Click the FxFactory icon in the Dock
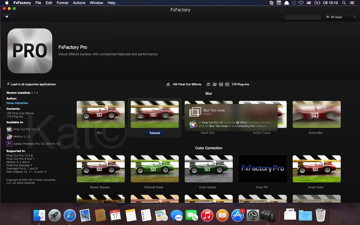 (268, 215)
